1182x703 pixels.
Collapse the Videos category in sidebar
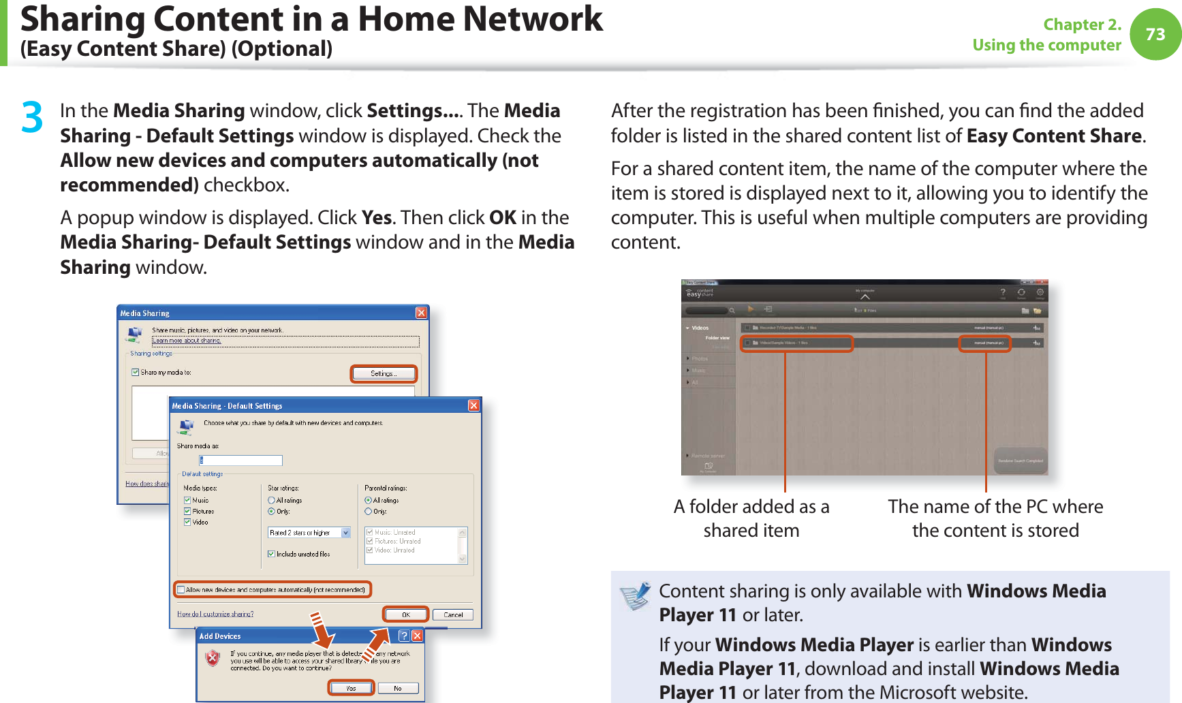pyautogui.click(x=687, y=328)
